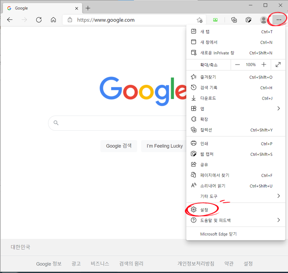Viewport: 288px width, 273px height.
Task: Open 설정 link in page footer
Action: [248, 264]
